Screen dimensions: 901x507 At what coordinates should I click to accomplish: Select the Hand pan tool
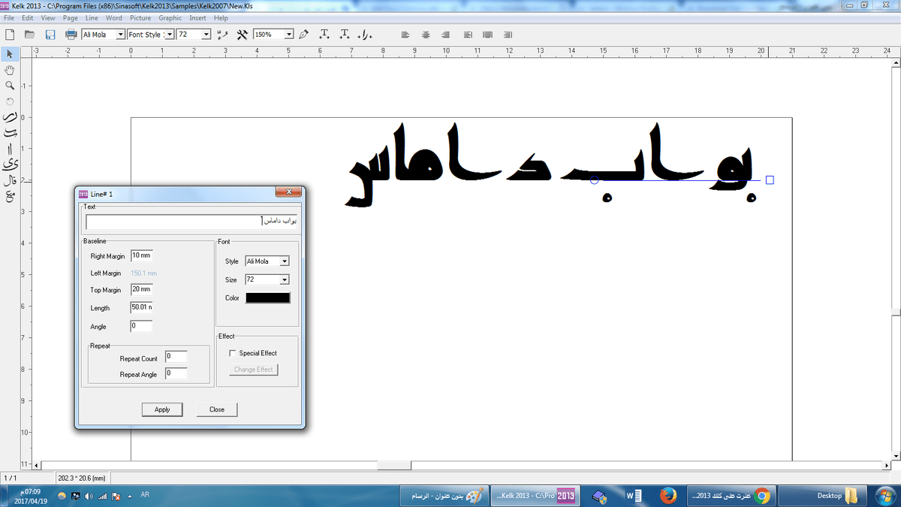10,70
